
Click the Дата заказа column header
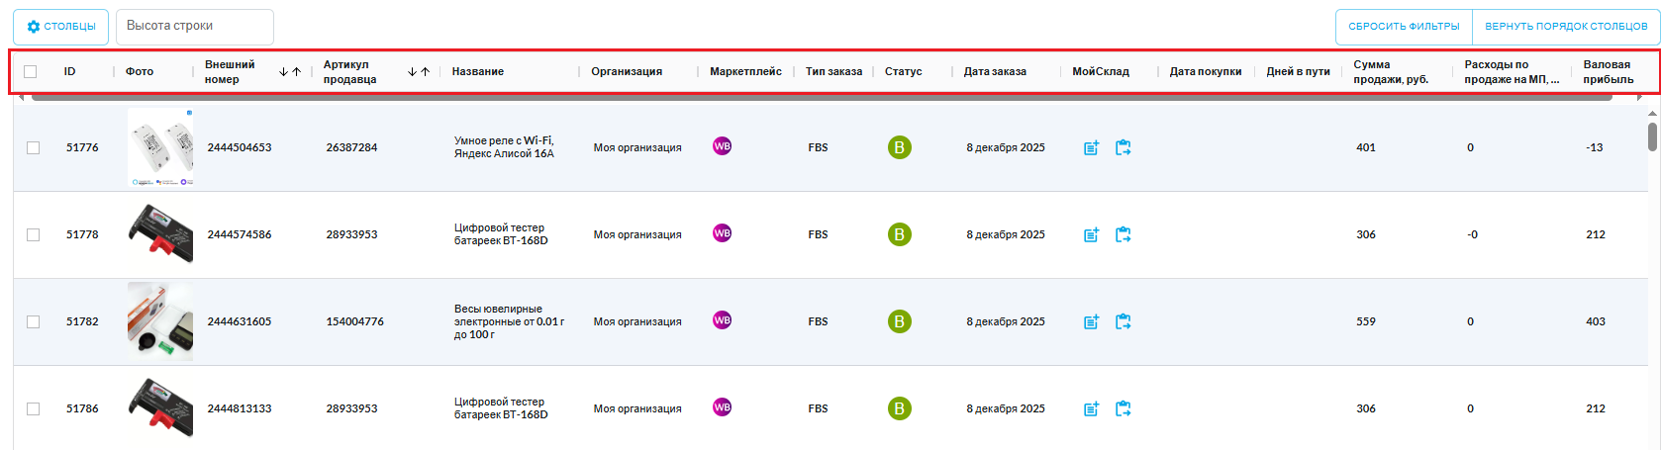(x=995, y=71)
